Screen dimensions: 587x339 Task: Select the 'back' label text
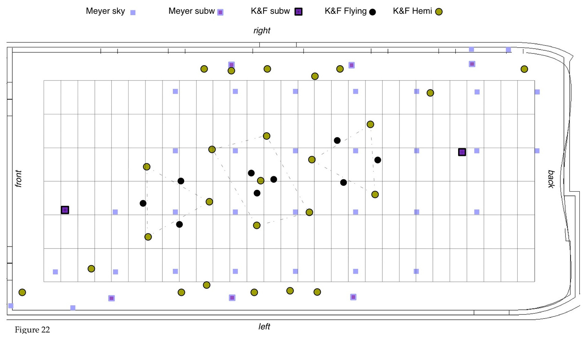pos(551,179)
